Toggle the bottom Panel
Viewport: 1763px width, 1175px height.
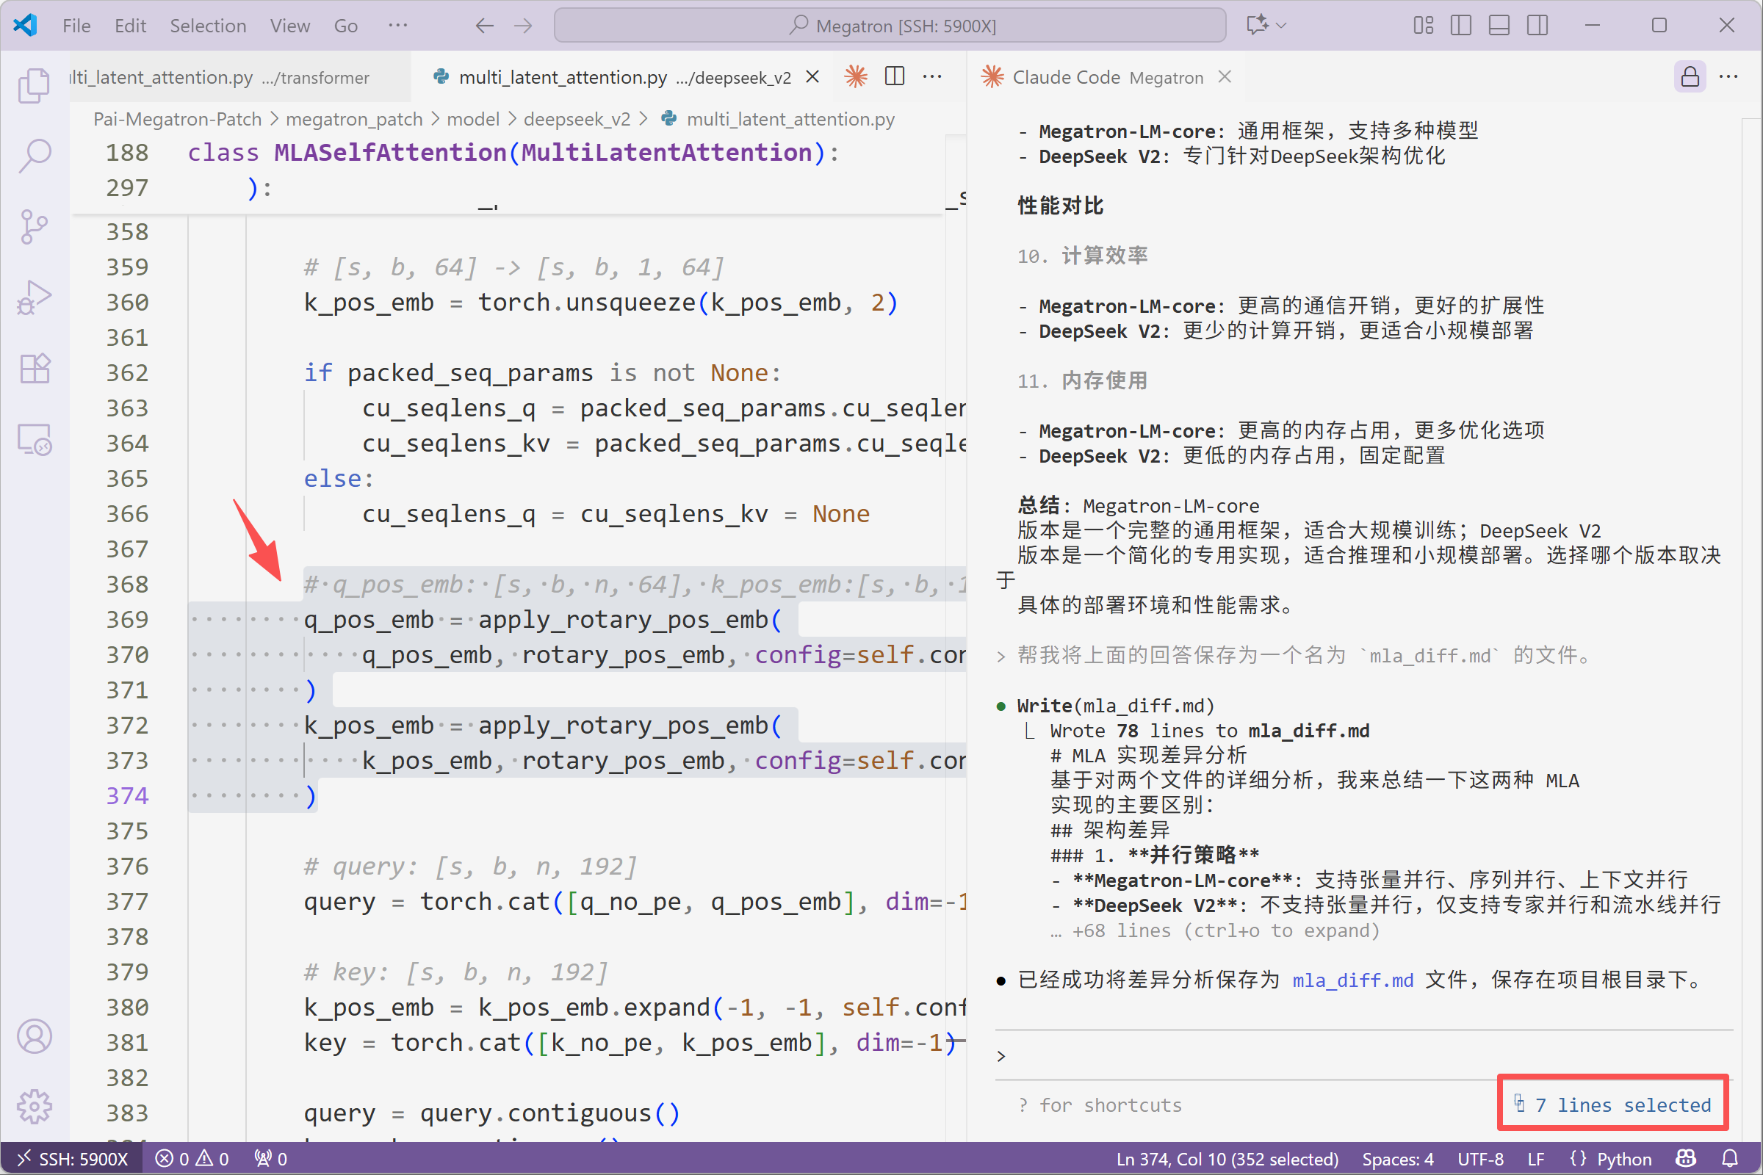click(1499, 26)
